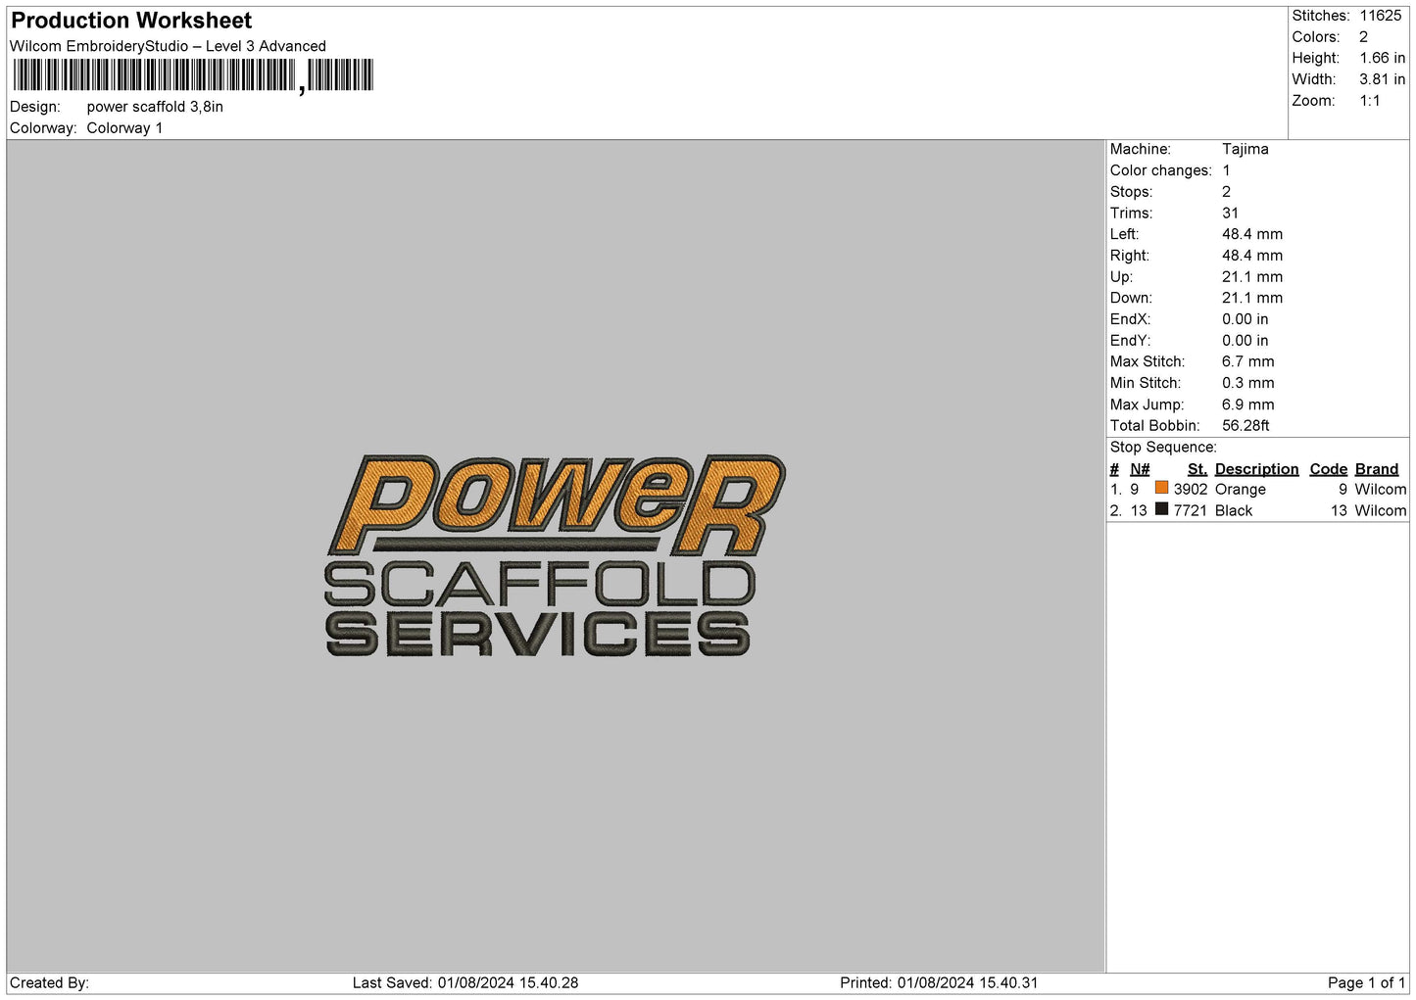Click the Max Jump value 6.9 mm

tap(1247, 405)
